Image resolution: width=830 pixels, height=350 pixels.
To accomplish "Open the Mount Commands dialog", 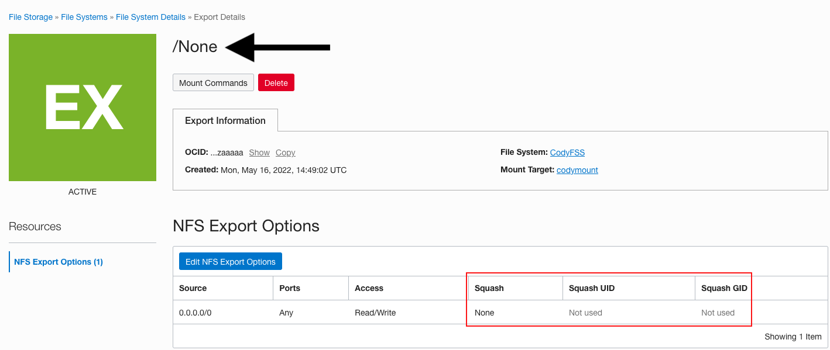I will 213,82.
